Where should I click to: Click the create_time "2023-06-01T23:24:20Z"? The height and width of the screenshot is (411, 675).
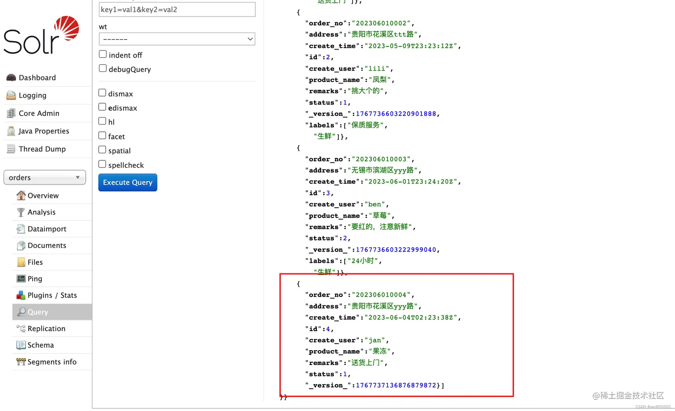(411, 182)
